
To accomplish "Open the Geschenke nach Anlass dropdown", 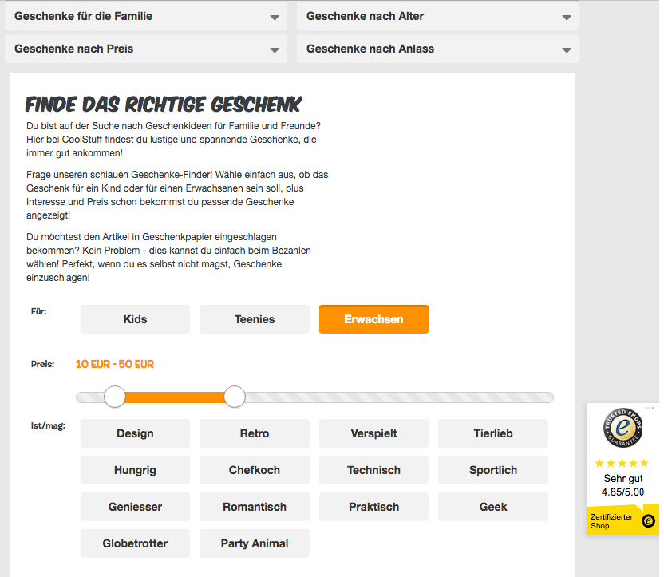I will tap(437, 49).
